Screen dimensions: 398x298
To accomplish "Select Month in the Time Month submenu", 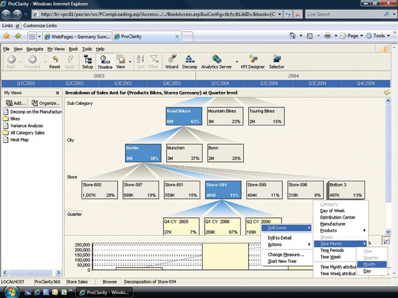I will (x=369, y=264).
